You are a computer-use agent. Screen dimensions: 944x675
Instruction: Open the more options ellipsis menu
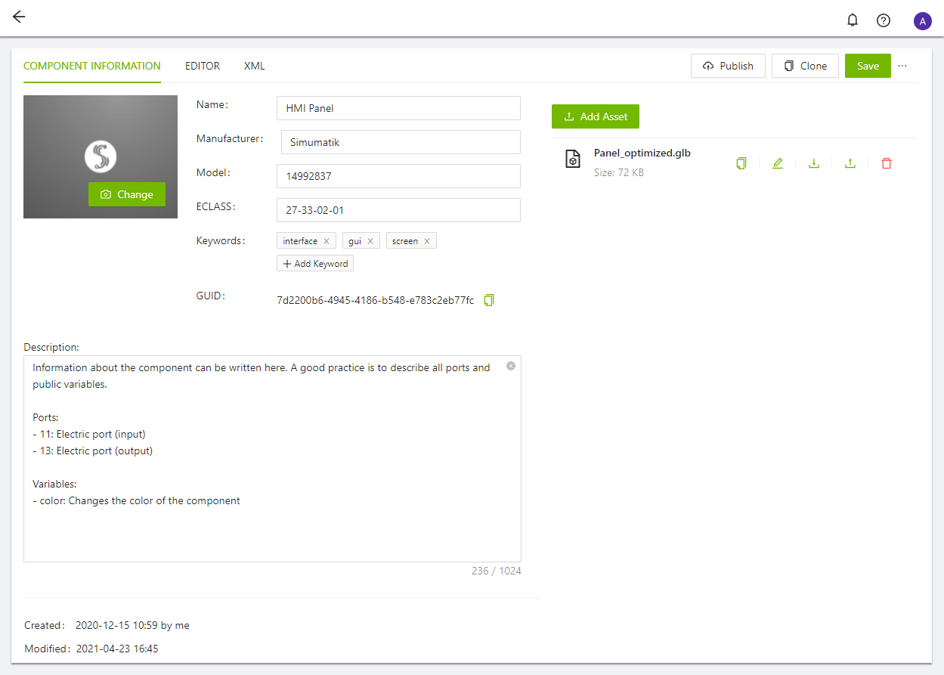(902, 66)
